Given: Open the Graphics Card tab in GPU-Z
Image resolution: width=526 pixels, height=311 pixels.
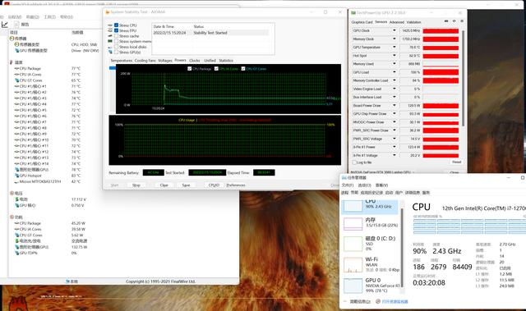Looking at the screenshot, I should [362, 22].
